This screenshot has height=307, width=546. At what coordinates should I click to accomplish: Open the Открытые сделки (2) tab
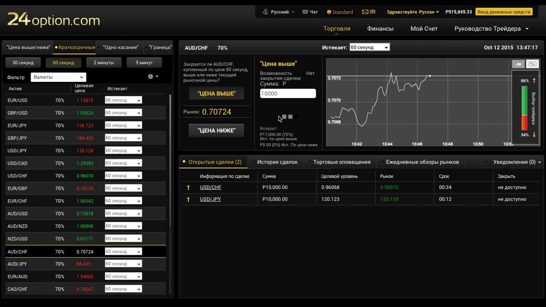pyautogui.click(x=212, y=162)
